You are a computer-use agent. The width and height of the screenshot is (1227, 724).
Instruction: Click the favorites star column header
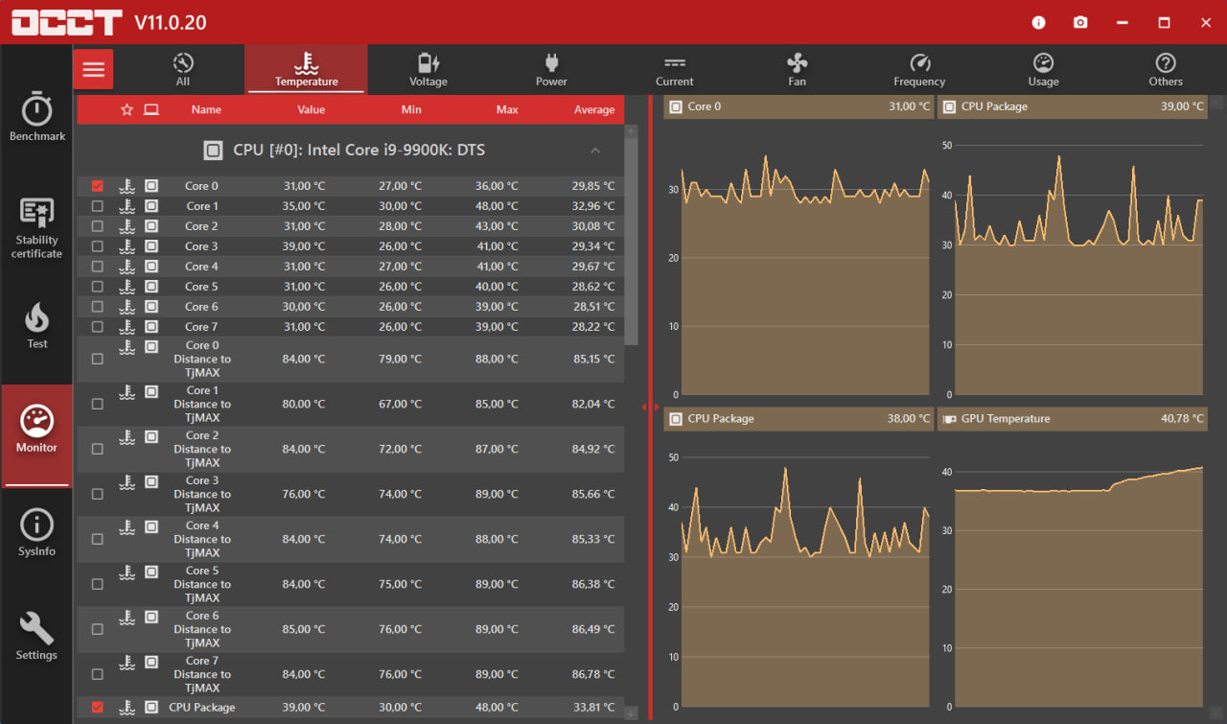click(x=127, y=109)
